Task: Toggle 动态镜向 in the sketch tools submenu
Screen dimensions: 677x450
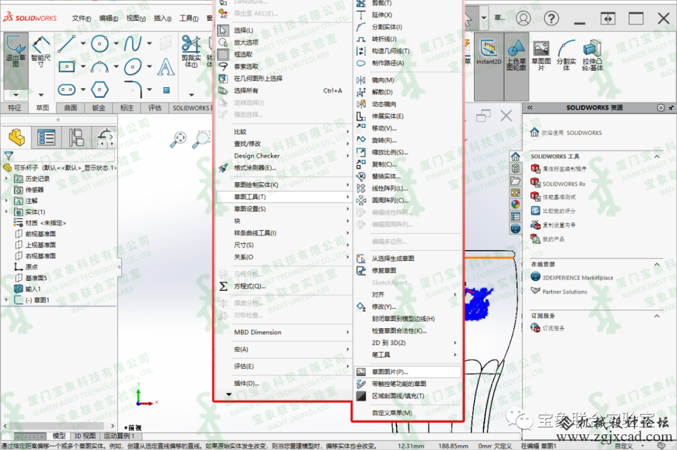Action: coord(384,104)
